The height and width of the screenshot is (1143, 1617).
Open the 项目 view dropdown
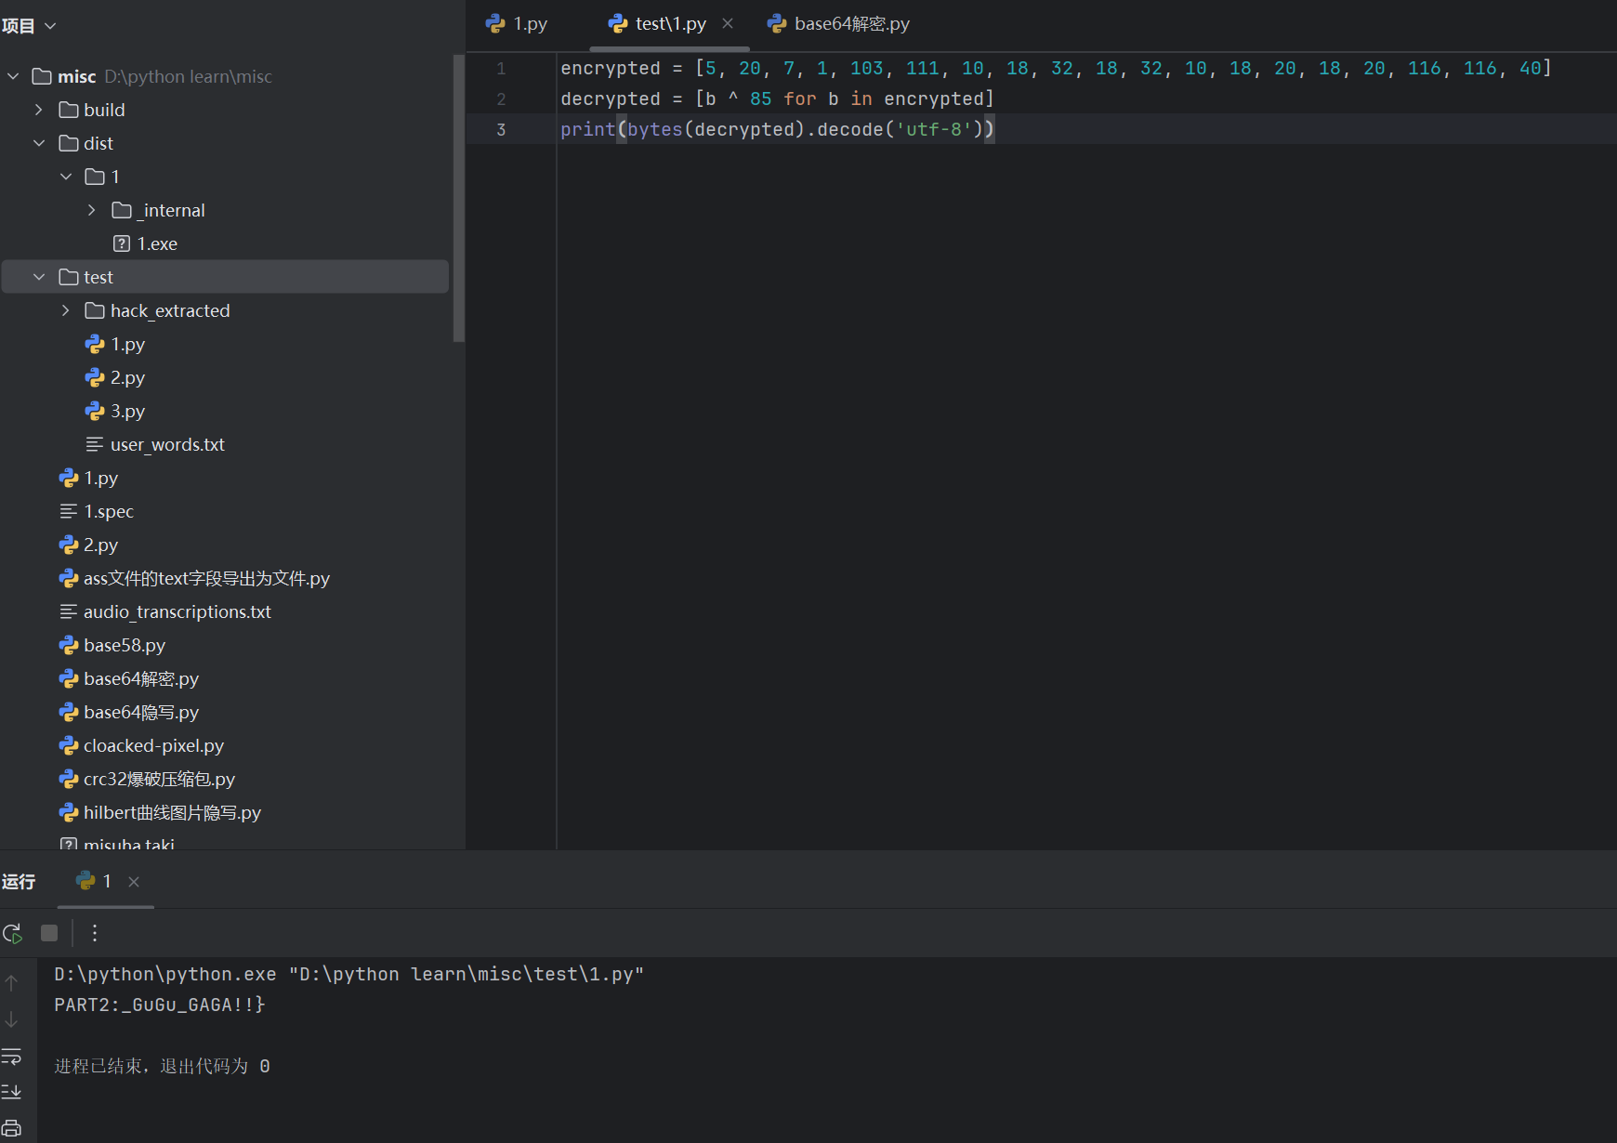coord(29,26)
